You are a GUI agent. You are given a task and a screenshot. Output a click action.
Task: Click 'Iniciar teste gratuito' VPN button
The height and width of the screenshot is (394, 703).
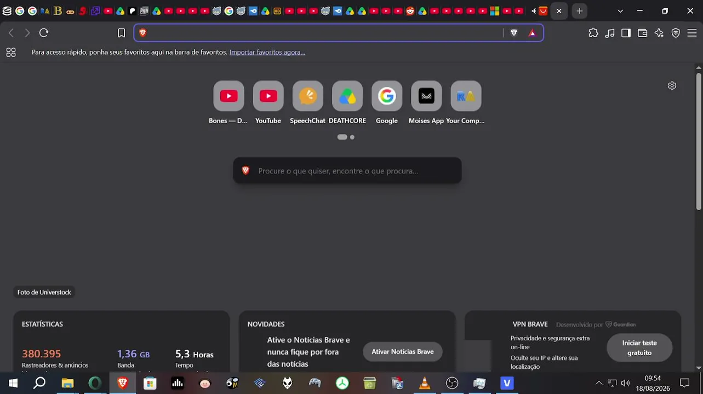(639, 347)
